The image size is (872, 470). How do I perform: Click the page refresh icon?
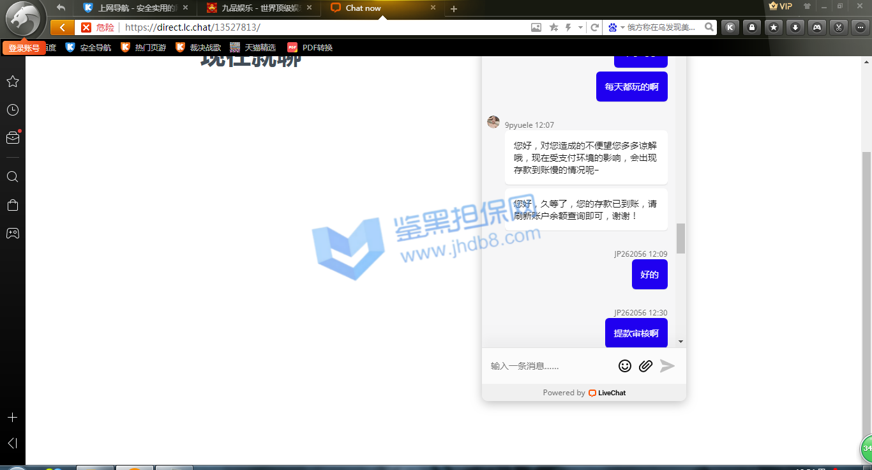click(x=594, y=27)
